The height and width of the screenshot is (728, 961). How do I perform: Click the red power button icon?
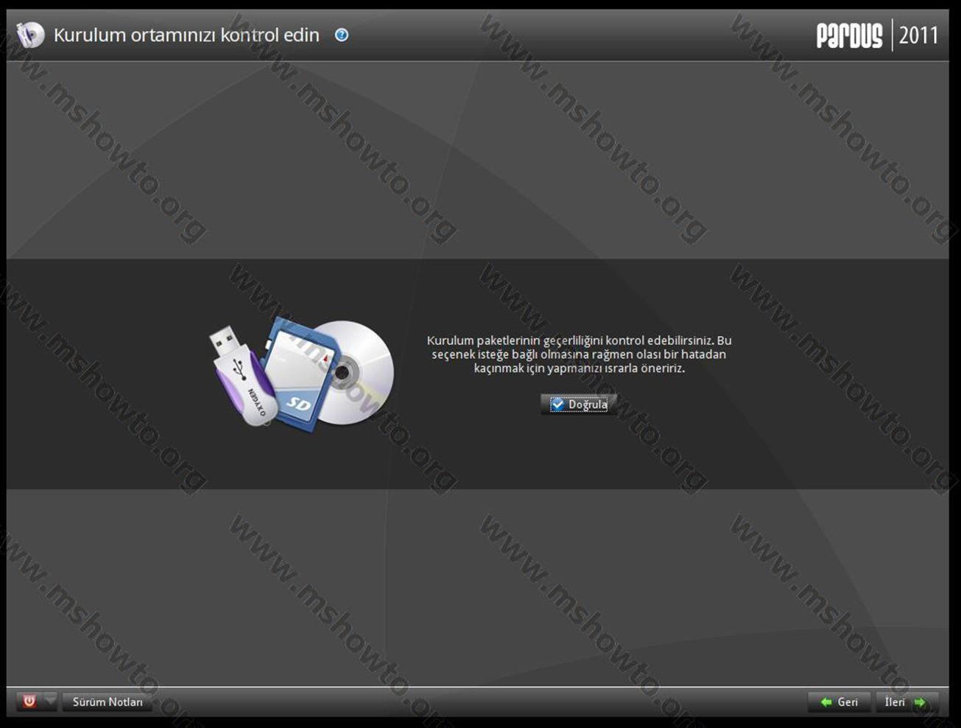point(29,701)
